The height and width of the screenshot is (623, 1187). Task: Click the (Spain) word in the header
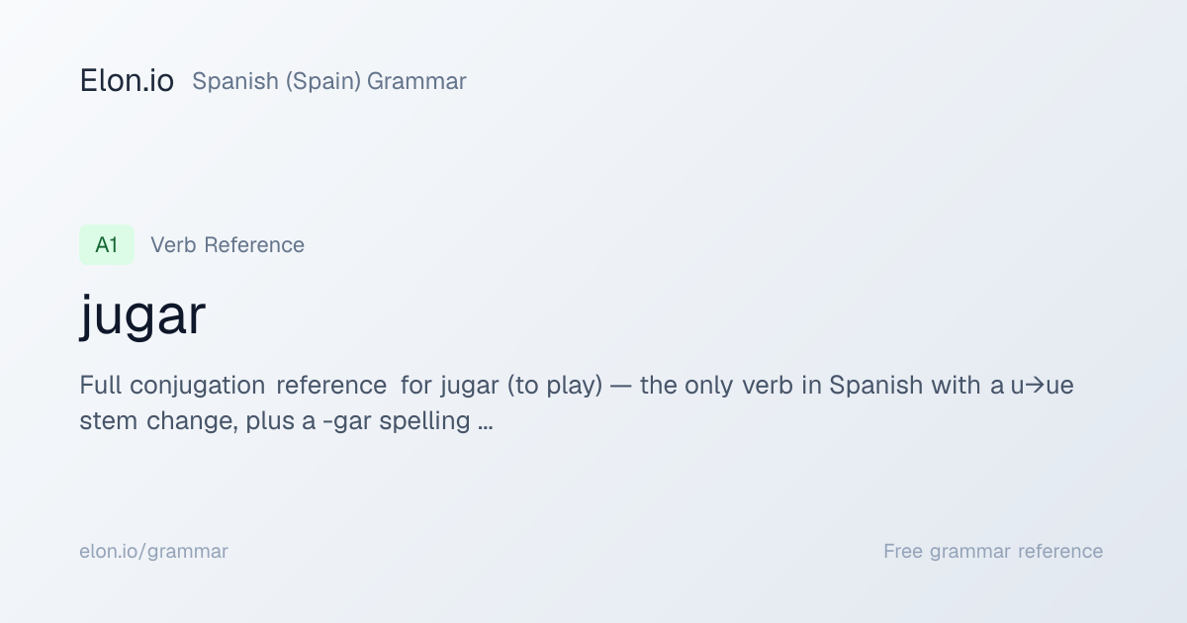tap(322, 82)
